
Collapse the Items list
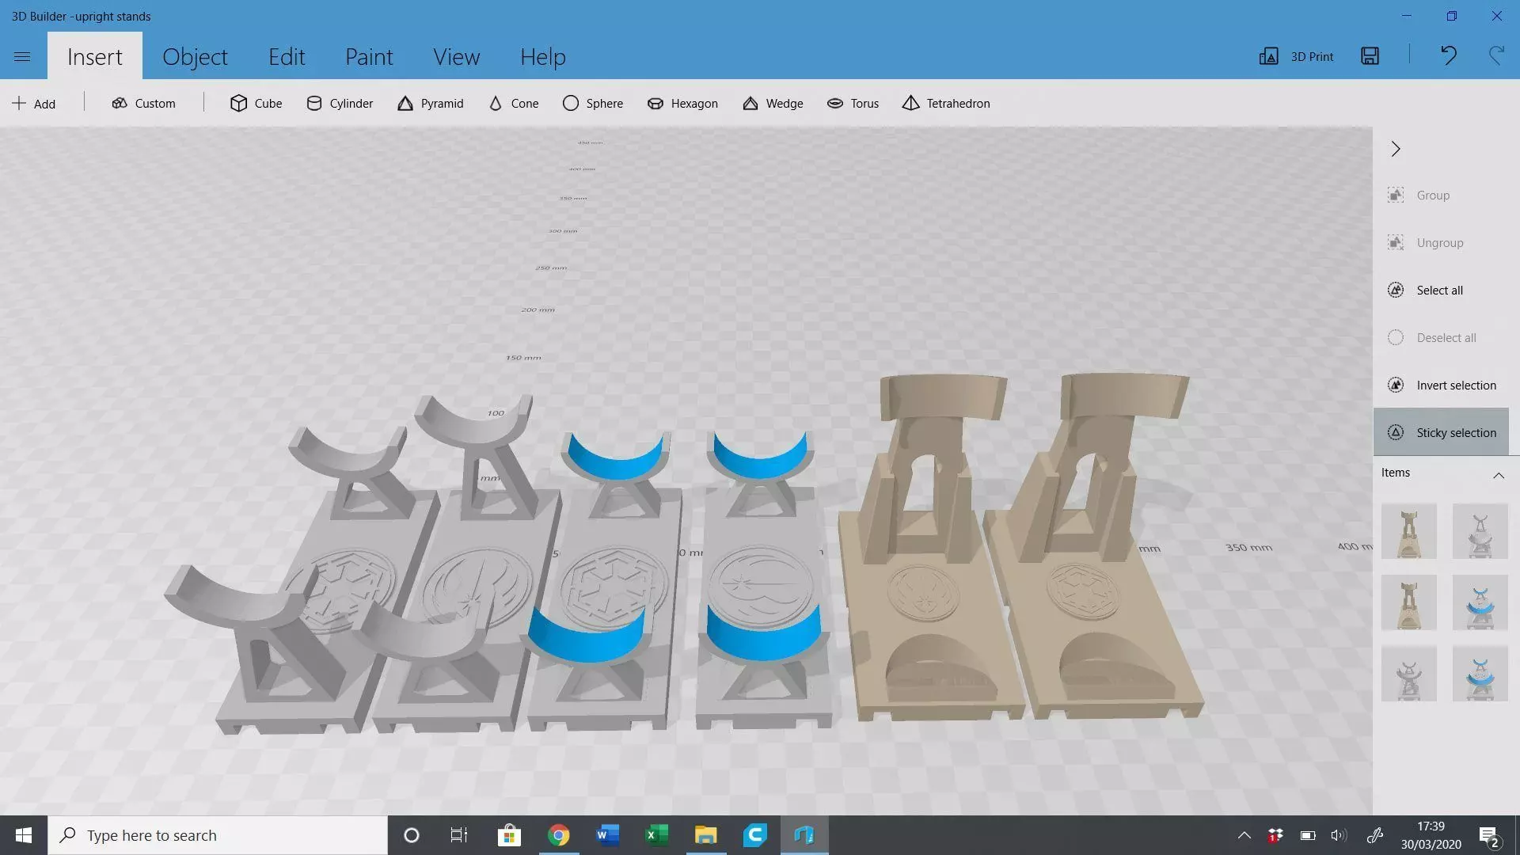pos(1499,474)
